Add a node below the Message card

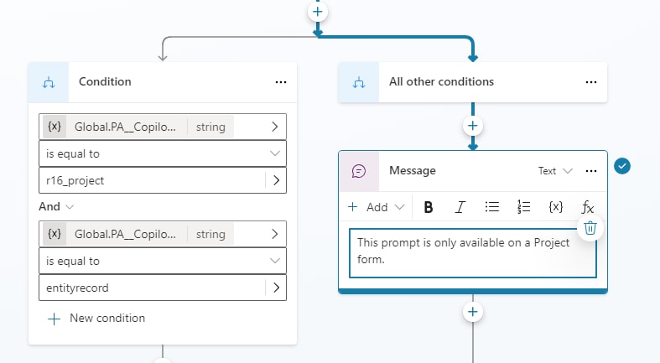473,312
